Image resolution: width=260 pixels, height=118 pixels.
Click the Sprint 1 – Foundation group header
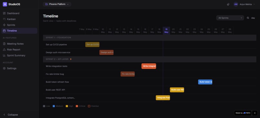[150, 38]
